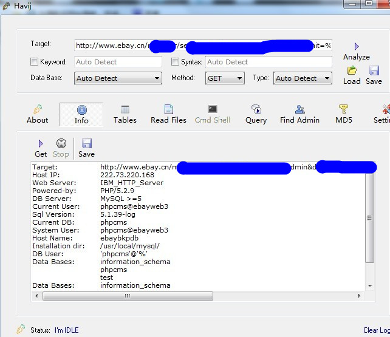Click the results scroll-left arrow
390x337 pixels.
click(x=36, y=296)
